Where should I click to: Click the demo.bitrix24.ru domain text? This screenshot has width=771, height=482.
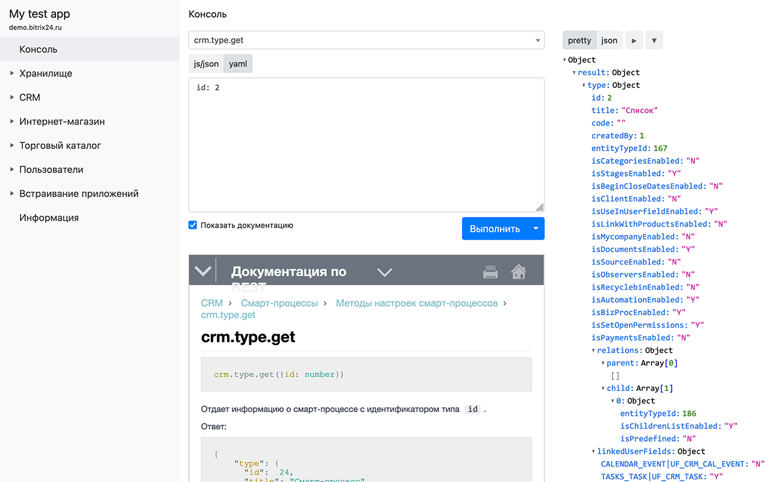tap(36, 28)
